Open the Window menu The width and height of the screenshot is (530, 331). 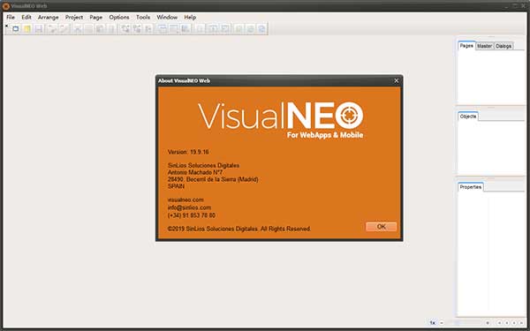click(167, 18)
